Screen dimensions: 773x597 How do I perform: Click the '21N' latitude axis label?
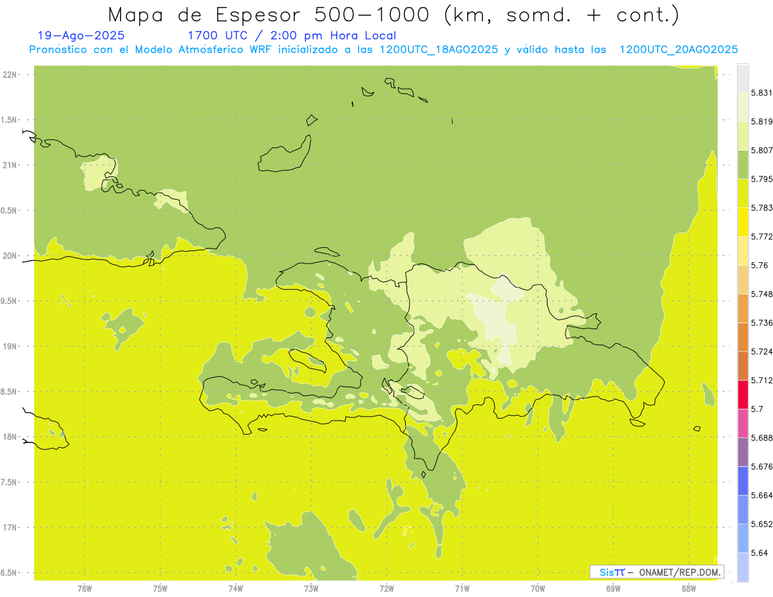(x=10, y=165)
